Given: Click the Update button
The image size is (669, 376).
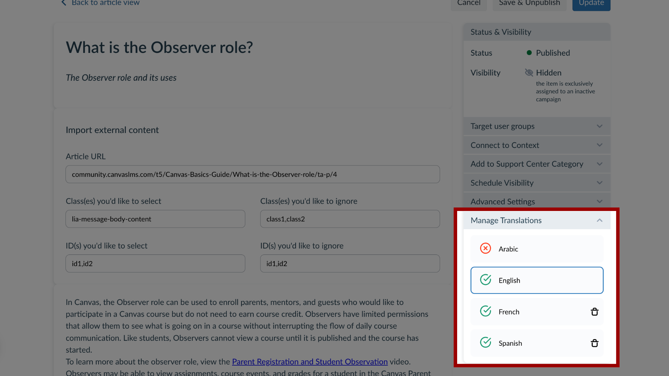Looking at the screenshot, I should pyautogui.click(x=591, y=4).
